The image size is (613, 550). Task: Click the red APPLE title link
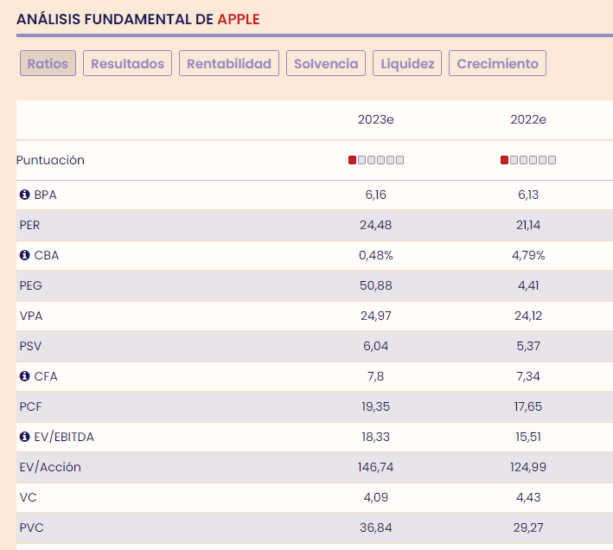pos(238,19)
